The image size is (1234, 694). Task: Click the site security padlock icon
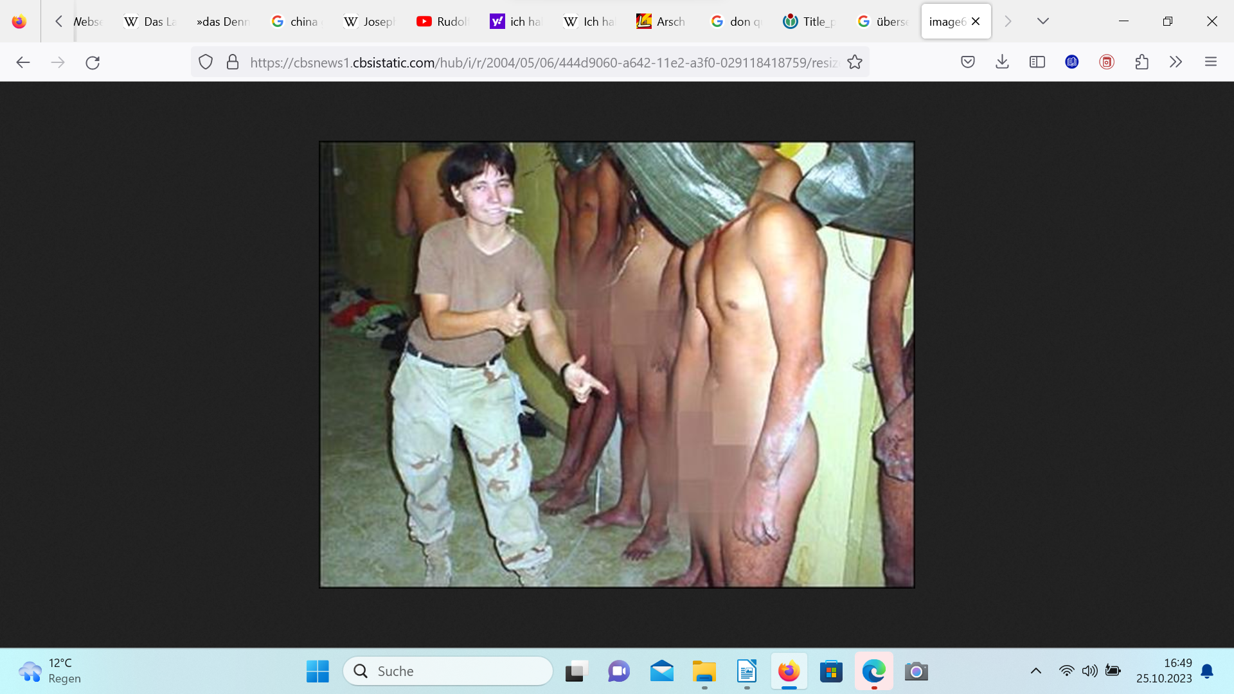tap(233, 62)
